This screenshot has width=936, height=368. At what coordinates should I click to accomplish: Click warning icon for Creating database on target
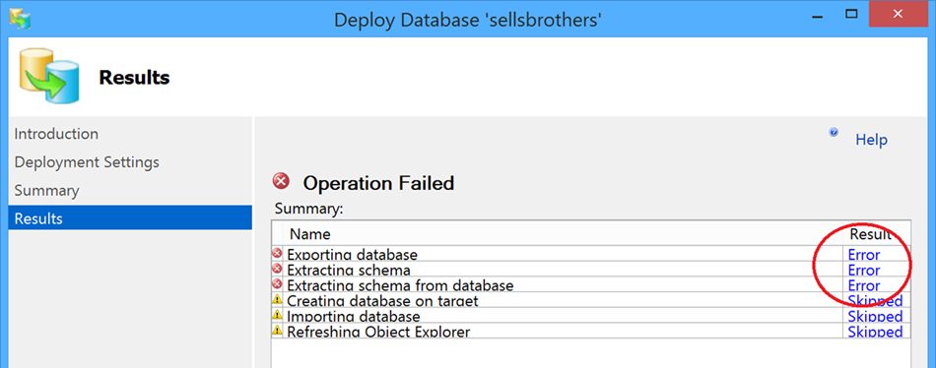point(277,299)
